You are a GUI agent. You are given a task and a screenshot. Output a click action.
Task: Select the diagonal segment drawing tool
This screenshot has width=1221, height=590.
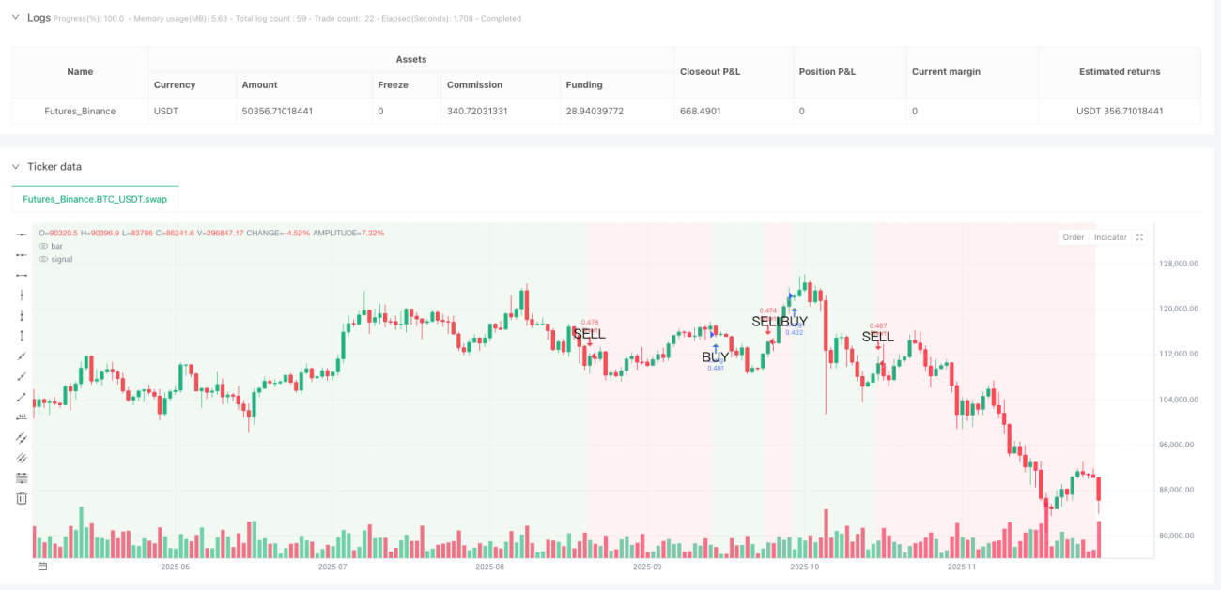22,397
